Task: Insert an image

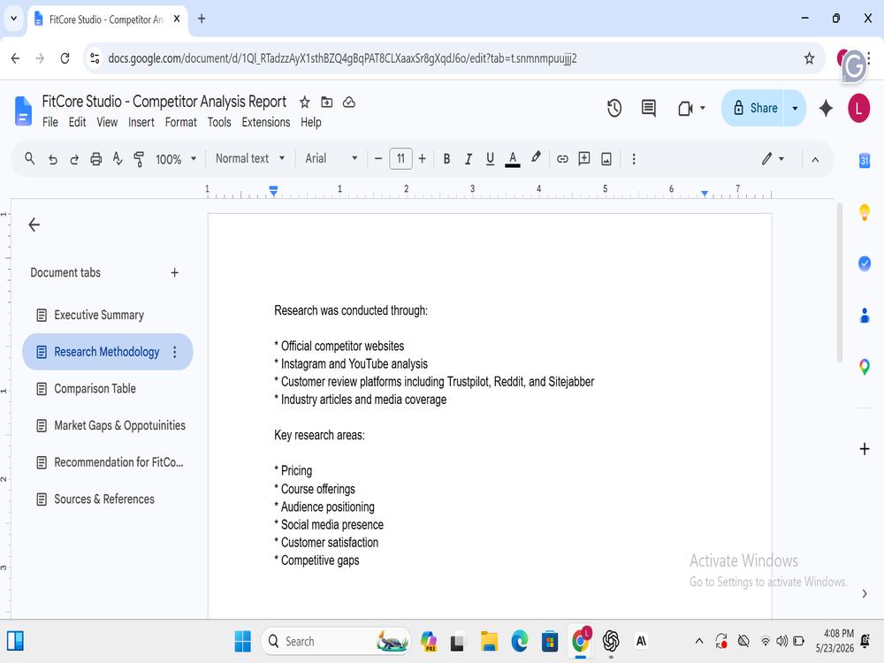Action: tap(606, 159)
